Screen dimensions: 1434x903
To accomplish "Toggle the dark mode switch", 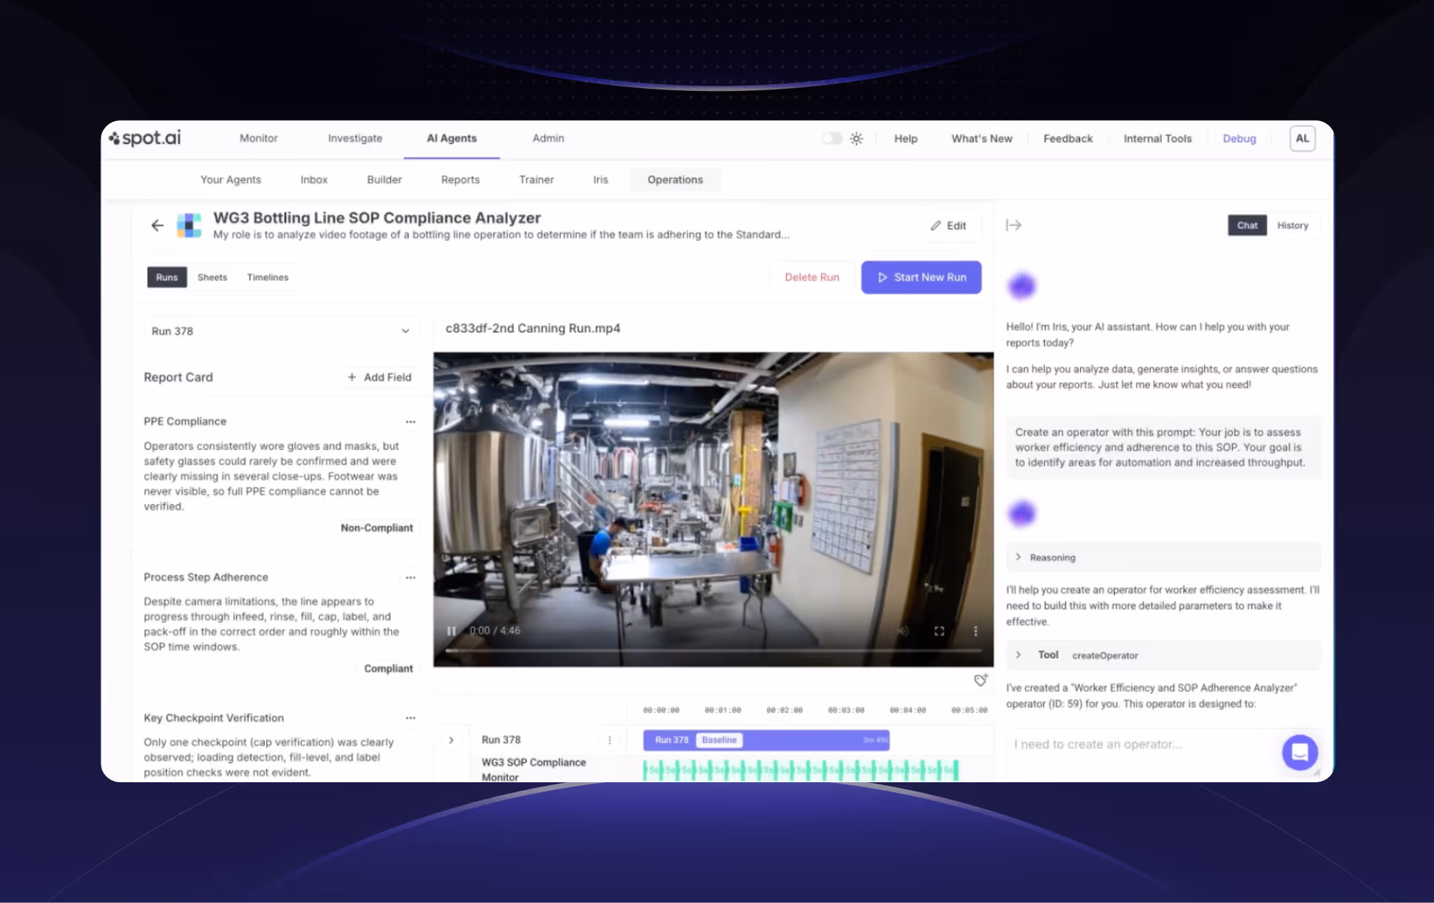I will pyautogui.click(x=832, y=138).
